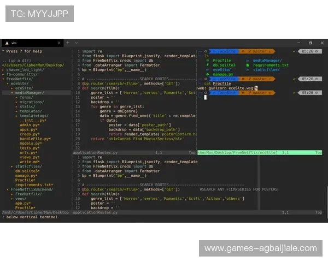Click the mediaManager/ folder icon in terminal
This screenshot has height=262, width=328.
point(248,61)
